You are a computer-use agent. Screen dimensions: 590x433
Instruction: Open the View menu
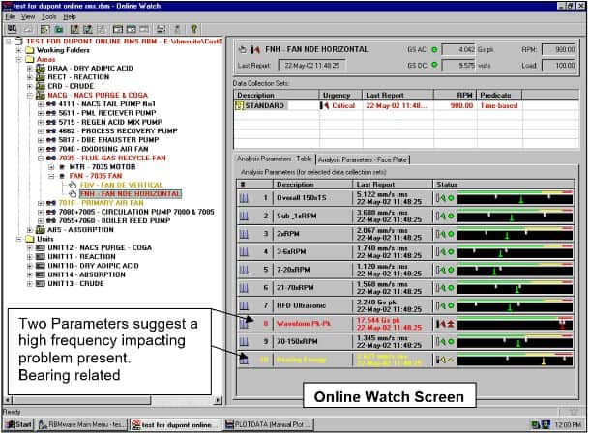coord(28,17)
